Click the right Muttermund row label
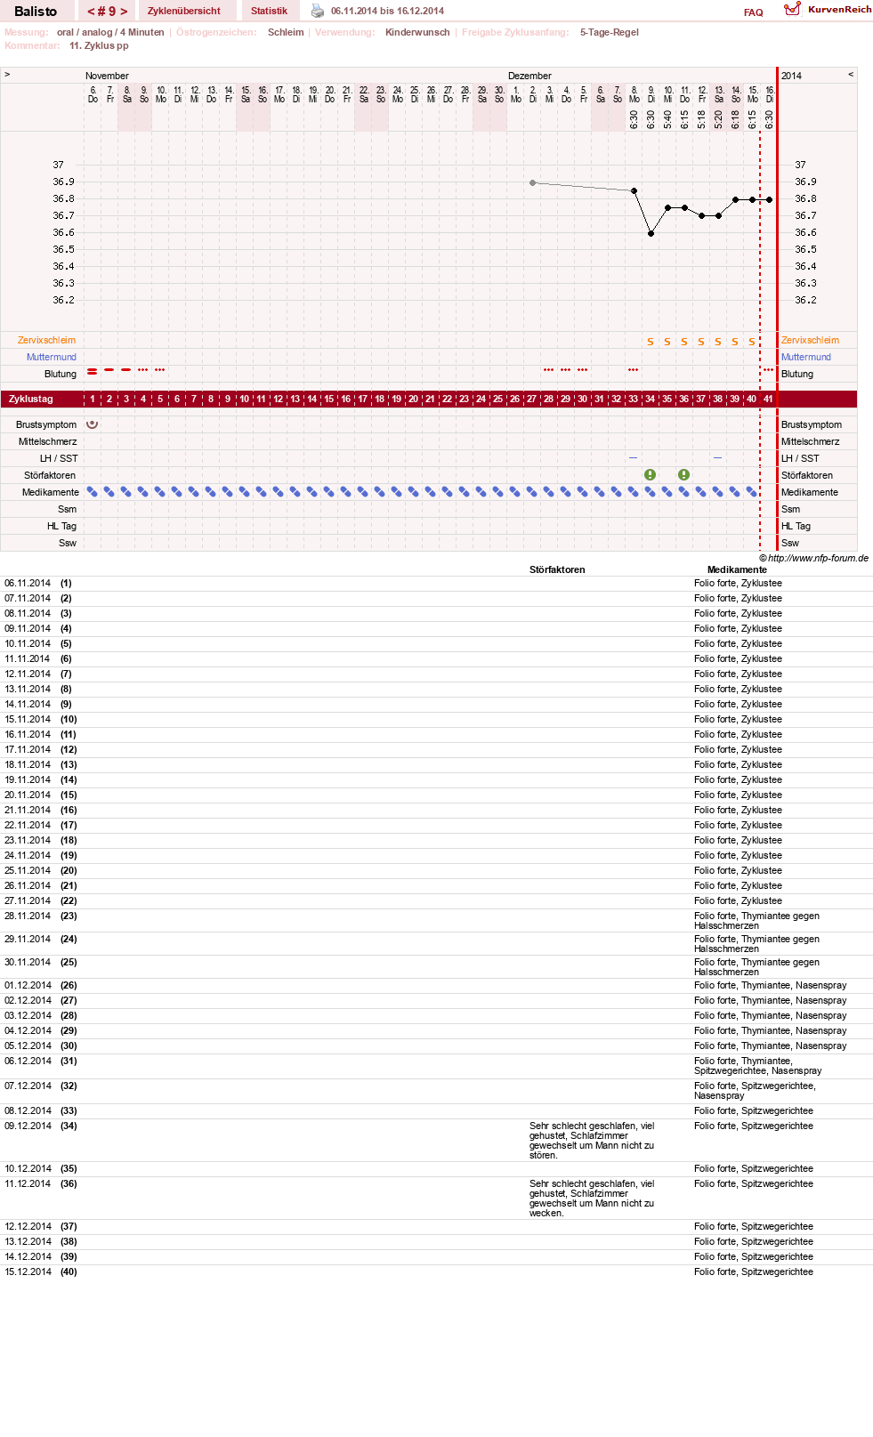This screenshot has width=873, height=1437. click(x=806, y=357)
